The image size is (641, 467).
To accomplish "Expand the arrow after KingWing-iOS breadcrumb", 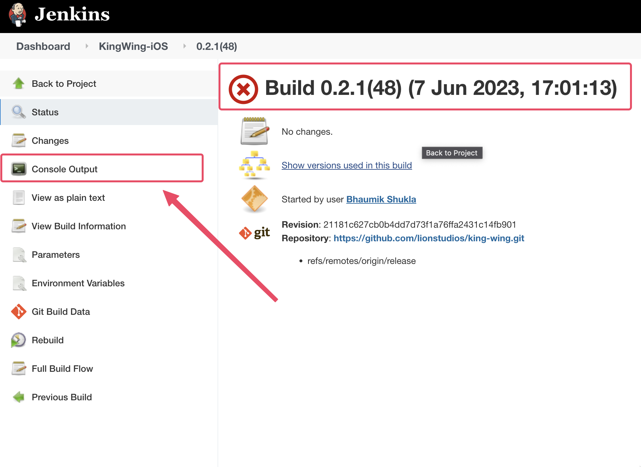I will 185,46.
